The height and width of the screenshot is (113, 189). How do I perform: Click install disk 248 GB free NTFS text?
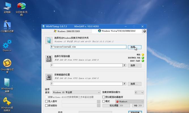click(77, 78)
